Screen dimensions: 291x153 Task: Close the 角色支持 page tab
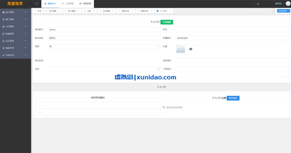click(132, 11)
